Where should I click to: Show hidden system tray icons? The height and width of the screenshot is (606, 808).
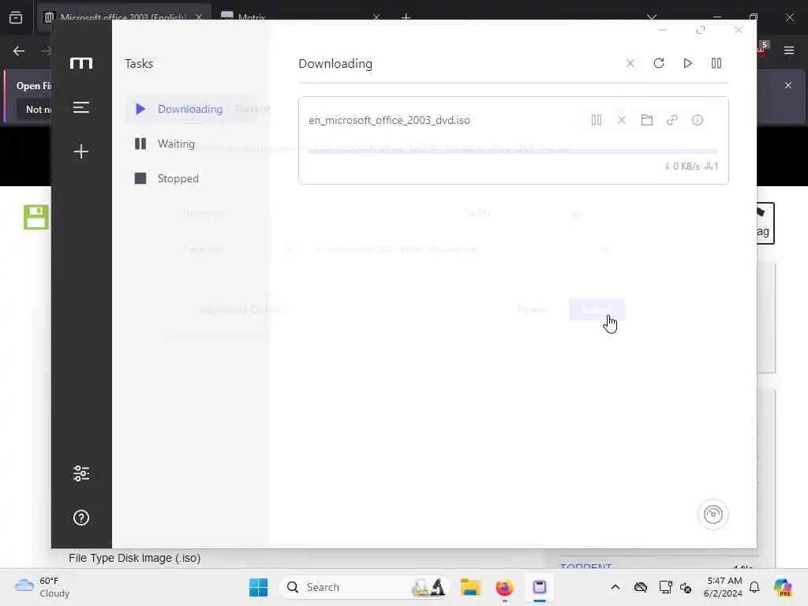click(x=615, y=587)
